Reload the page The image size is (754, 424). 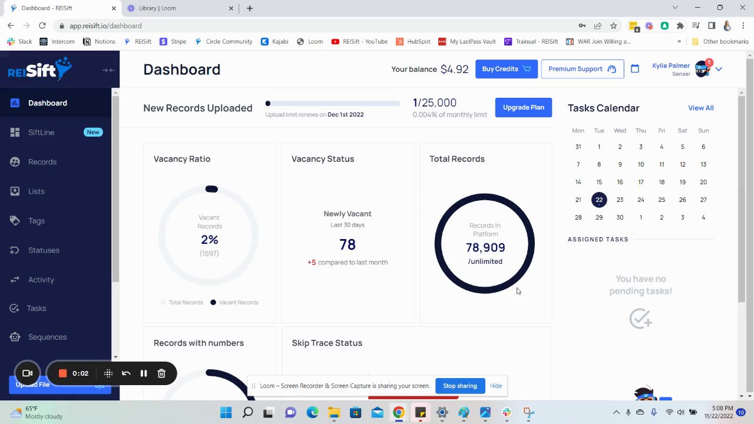pos(42,25)
